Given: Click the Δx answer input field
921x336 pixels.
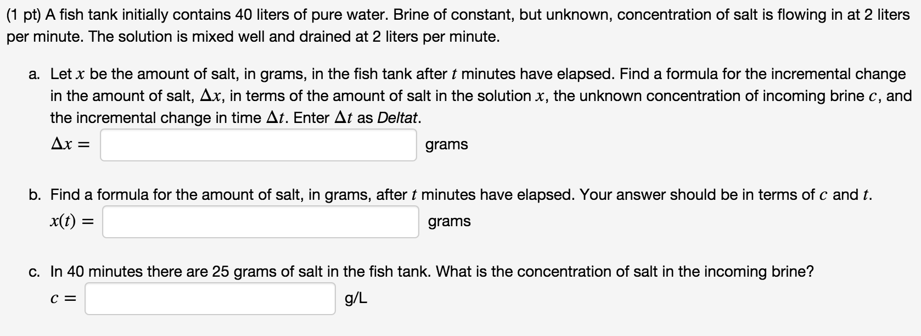Looking at the screenshot, I should coord(258,144).
